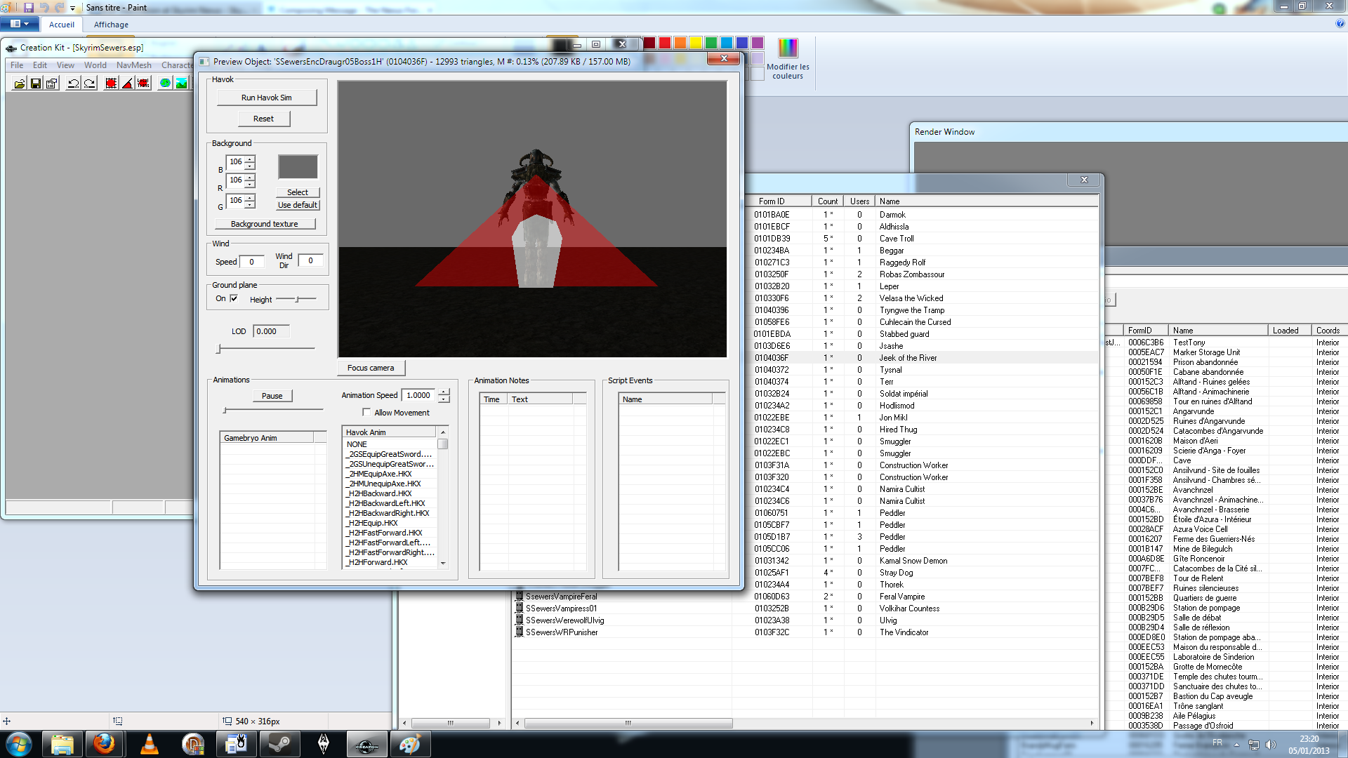
Task: Click the animation Pause button
Action: click(272, 396)
